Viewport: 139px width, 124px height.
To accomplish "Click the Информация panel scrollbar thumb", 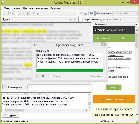I will click(x=137, y=40).
